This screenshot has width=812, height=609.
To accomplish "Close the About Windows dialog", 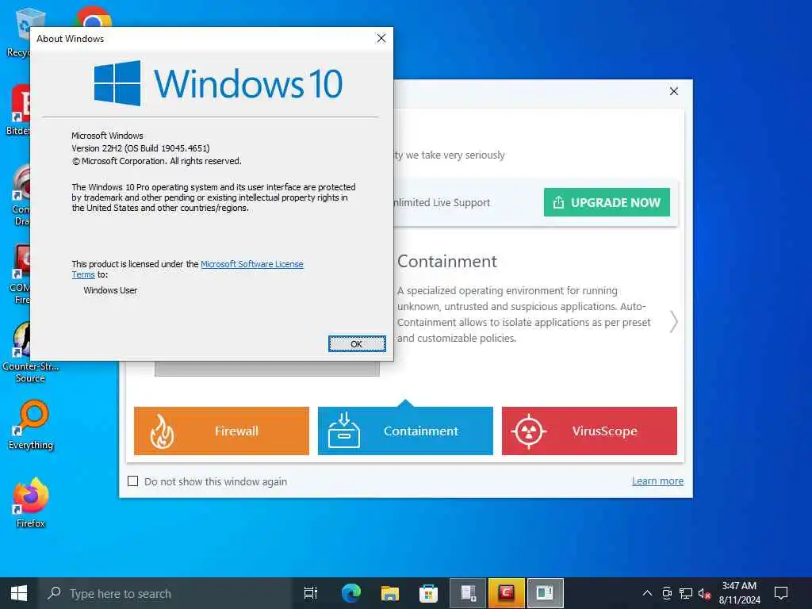I will 381,38.
